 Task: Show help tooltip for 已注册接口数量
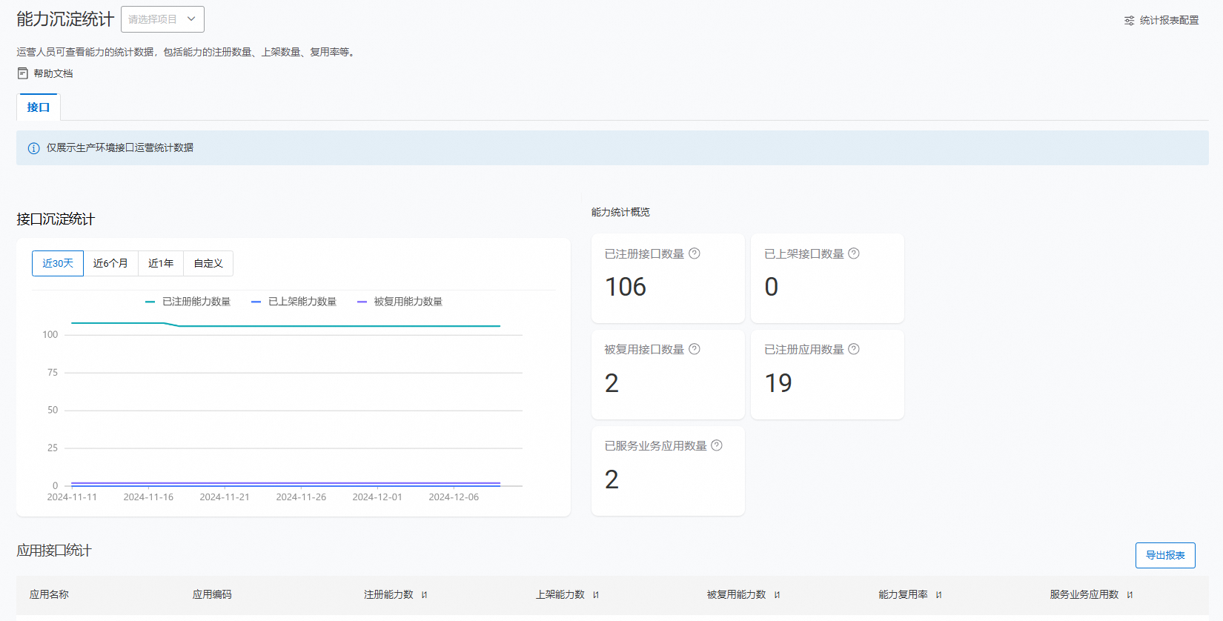695,253
